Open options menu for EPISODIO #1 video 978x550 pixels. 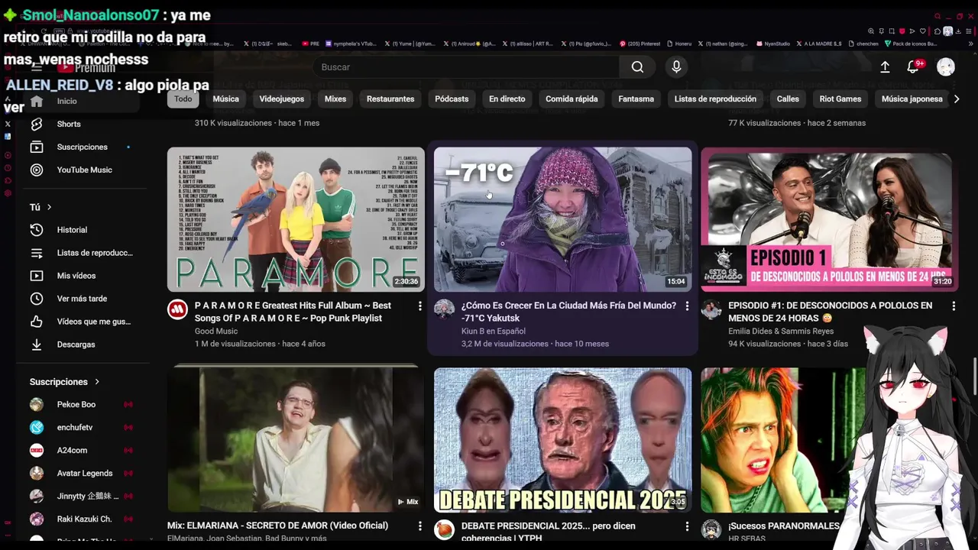954,306
